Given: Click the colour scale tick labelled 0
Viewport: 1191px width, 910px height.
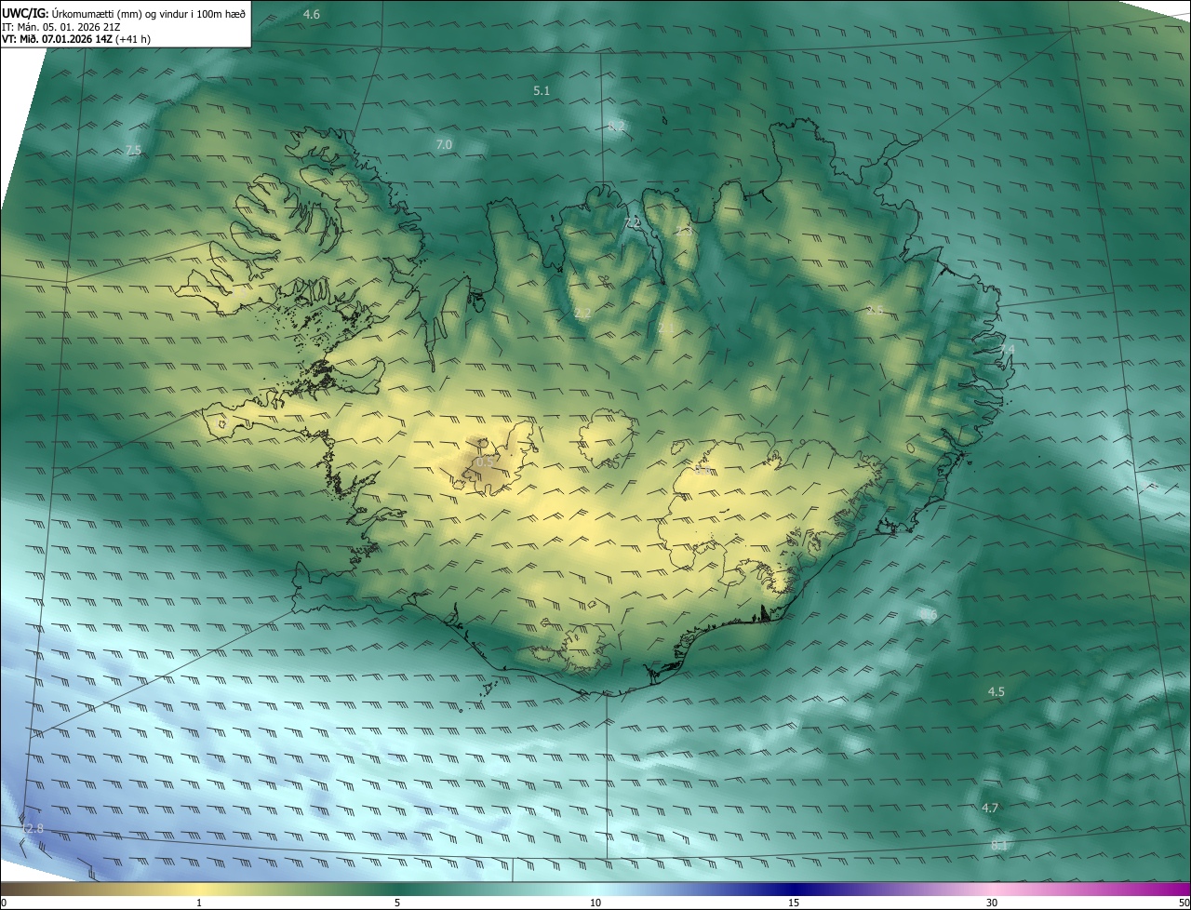Looking at the screenshot, I should coord(4,903).
